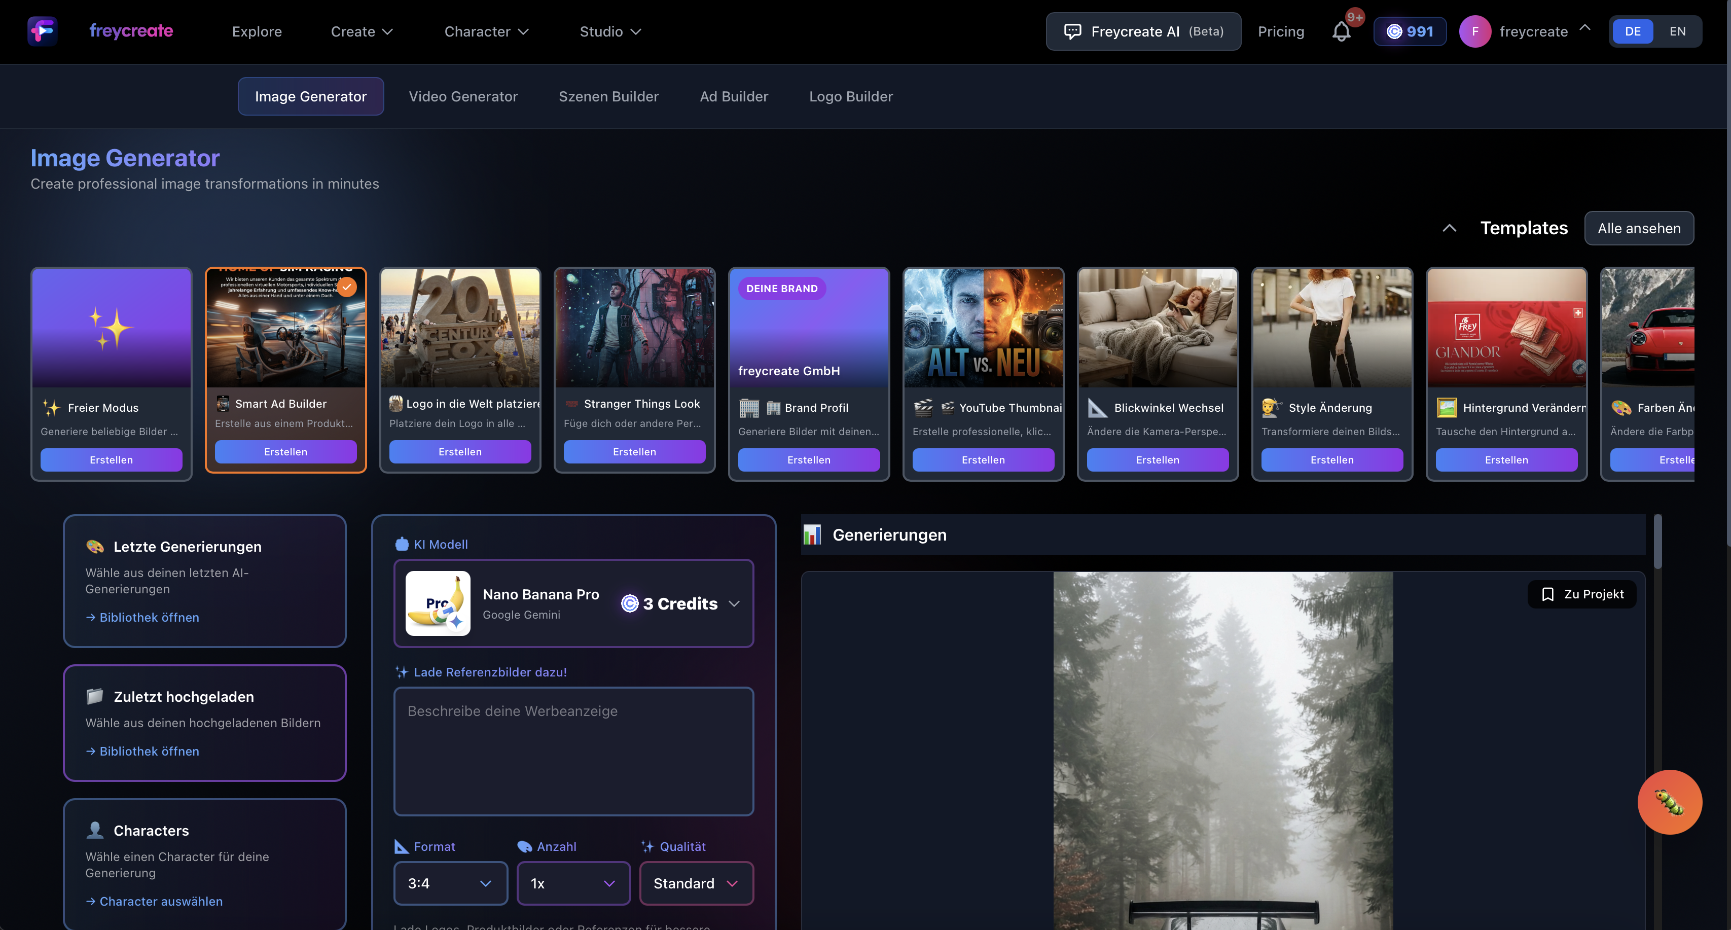Switch language to DE
This screenshot has width=1731, height=930.
click(x=1633, y=31)
